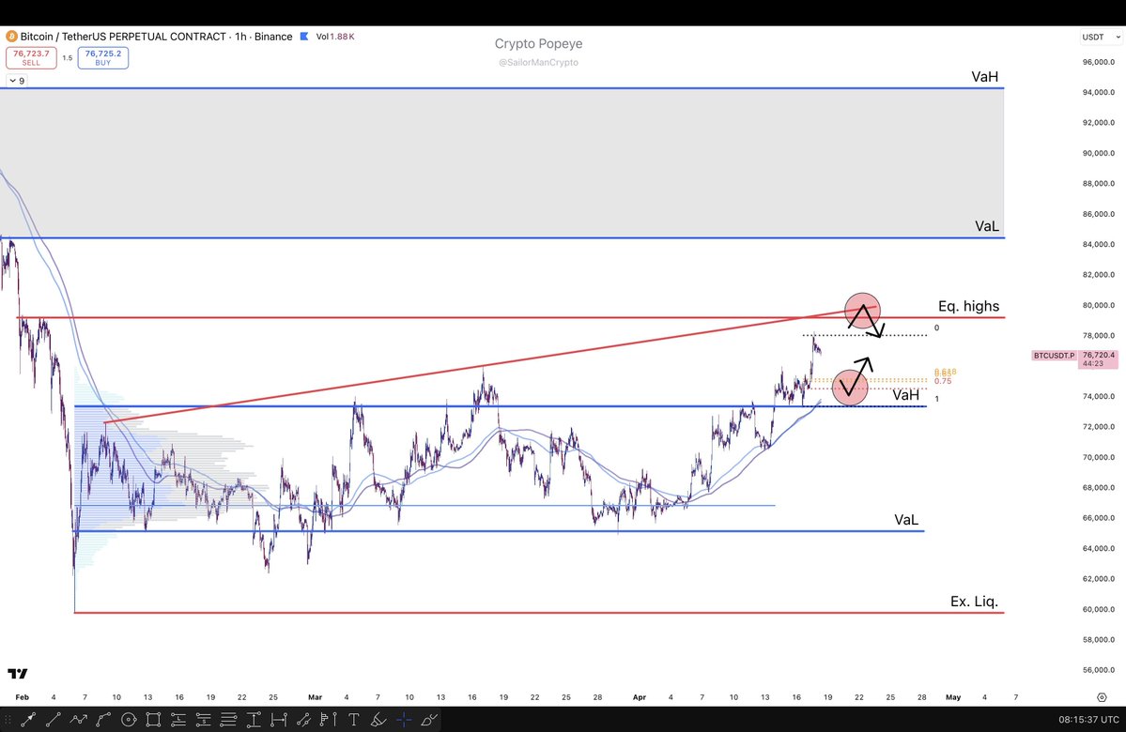Select the curve drawing tool
The image size is (1126, 732).
[x=103, y=719]
